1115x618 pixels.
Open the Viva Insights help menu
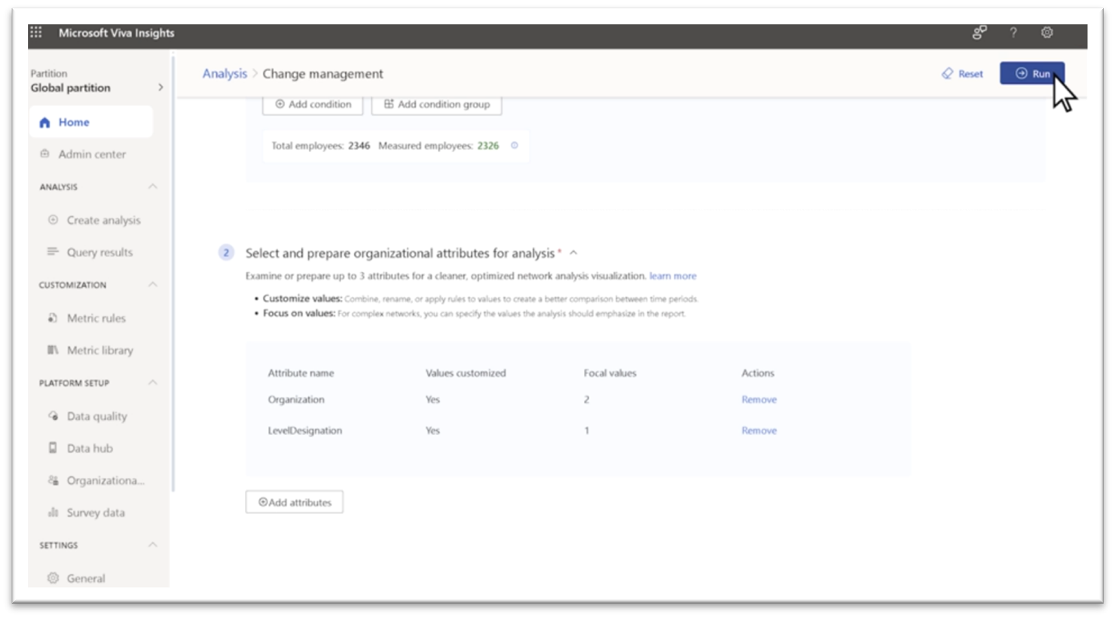[x=1013, y=33]
